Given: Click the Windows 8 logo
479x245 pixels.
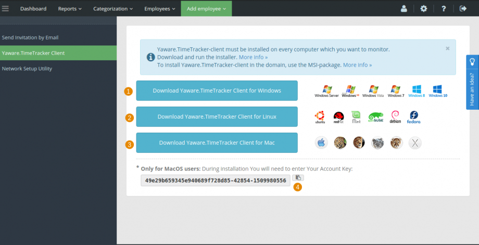Looking at the screenshot, I should (x=417, y=91).
